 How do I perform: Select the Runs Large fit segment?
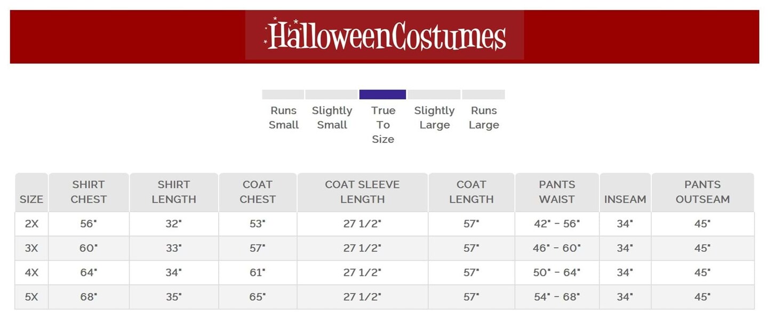(483, 95)
